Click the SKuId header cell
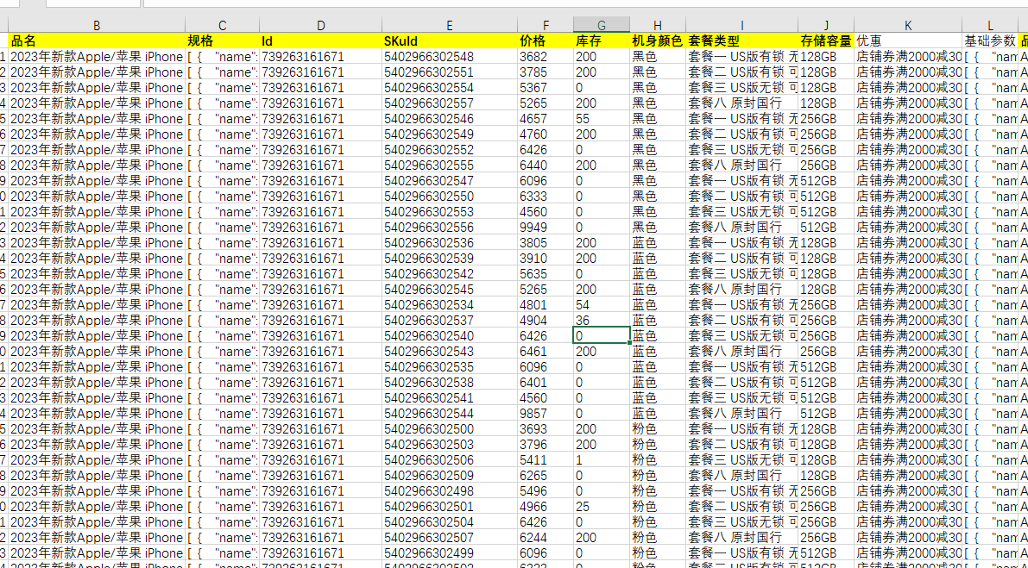 pos(449,41)
